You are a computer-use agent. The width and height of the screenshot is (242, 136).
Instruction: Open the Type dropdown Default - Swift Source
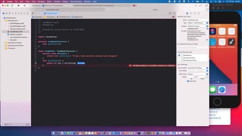coord(198,23)
